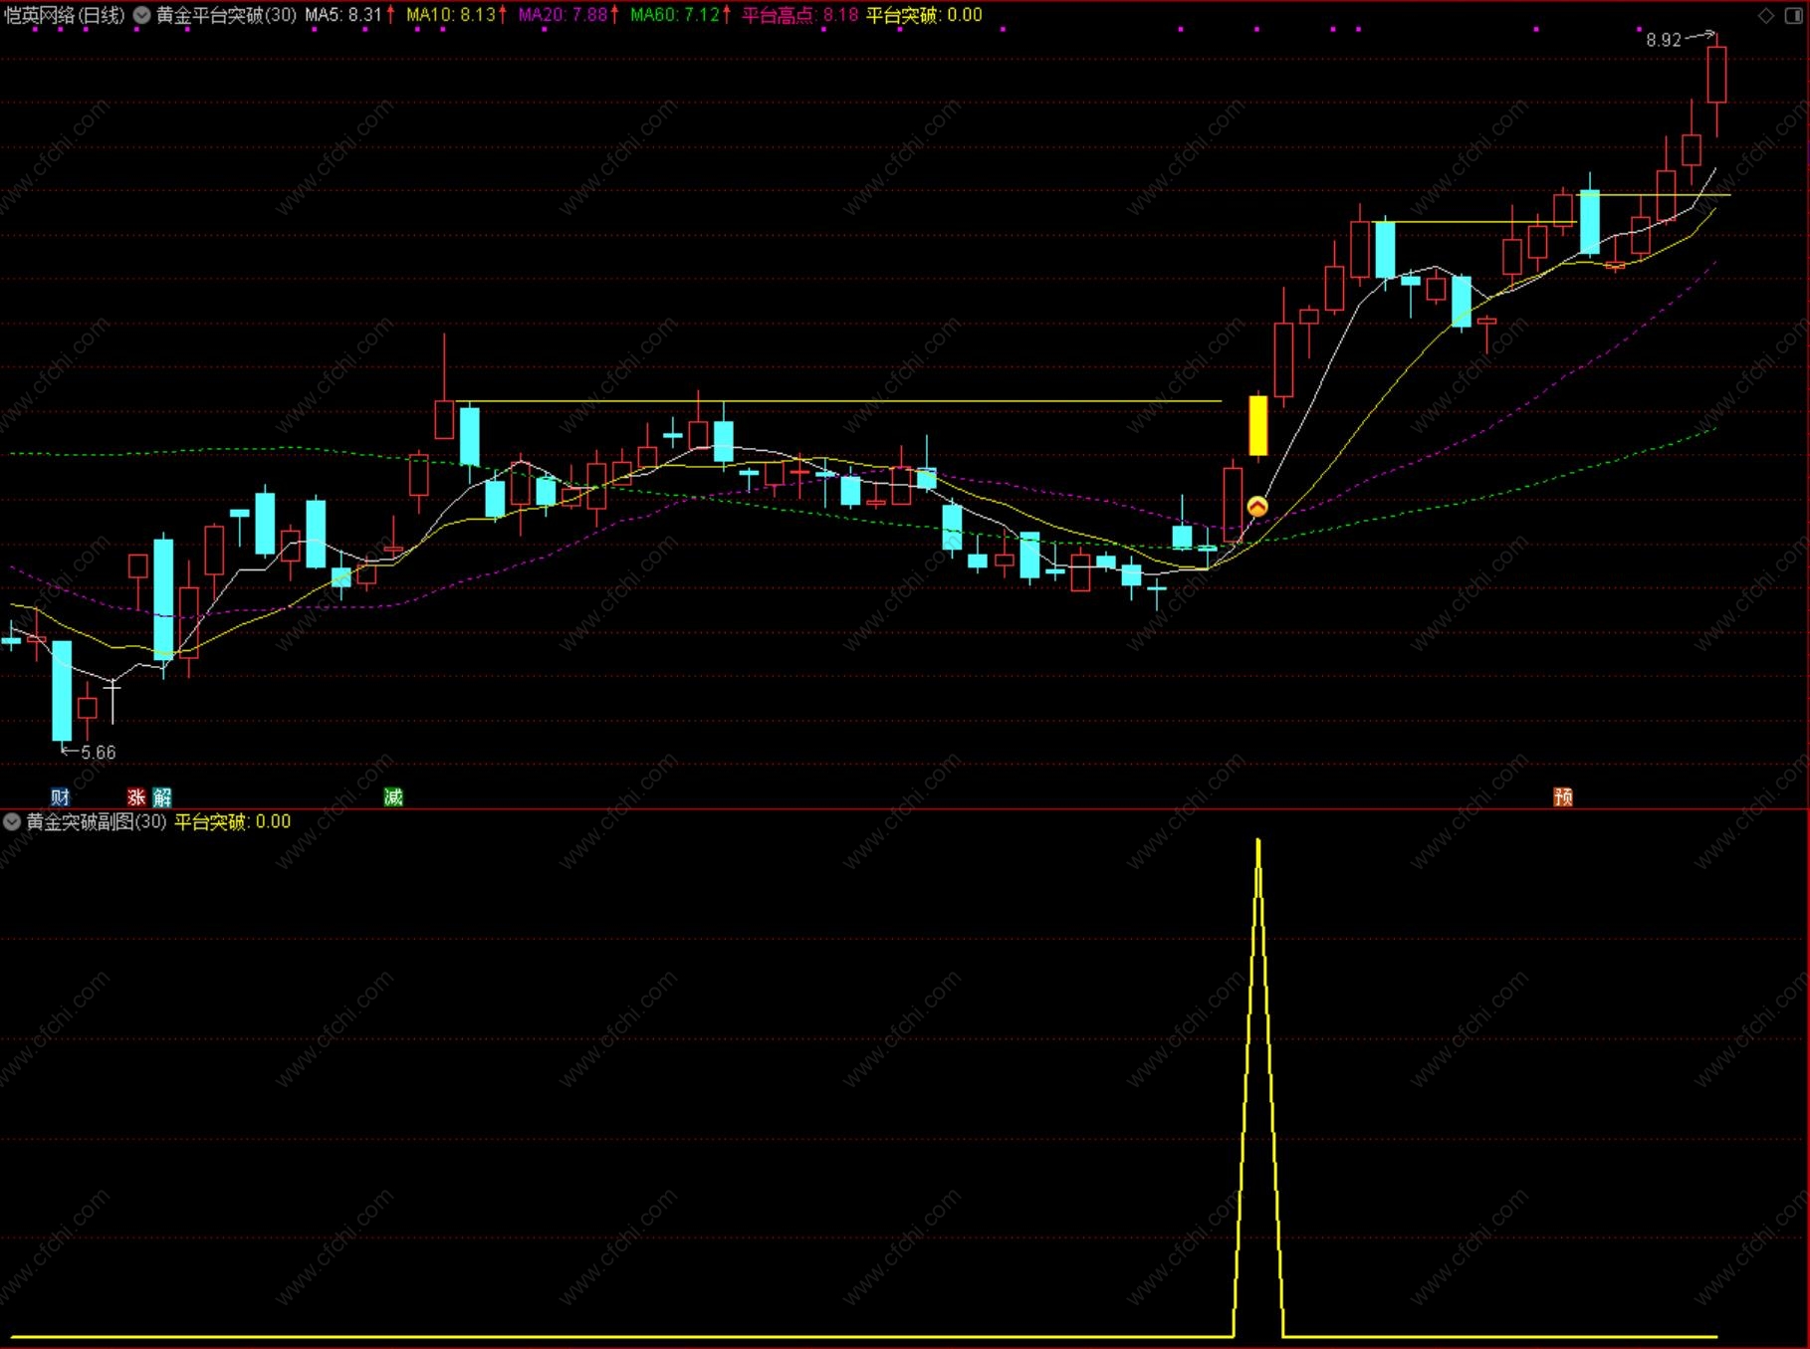Viewport: 1810px width, 1349px height.
Task: Click the yellow breakout signal arrow icon
Action: (1257, 507)
